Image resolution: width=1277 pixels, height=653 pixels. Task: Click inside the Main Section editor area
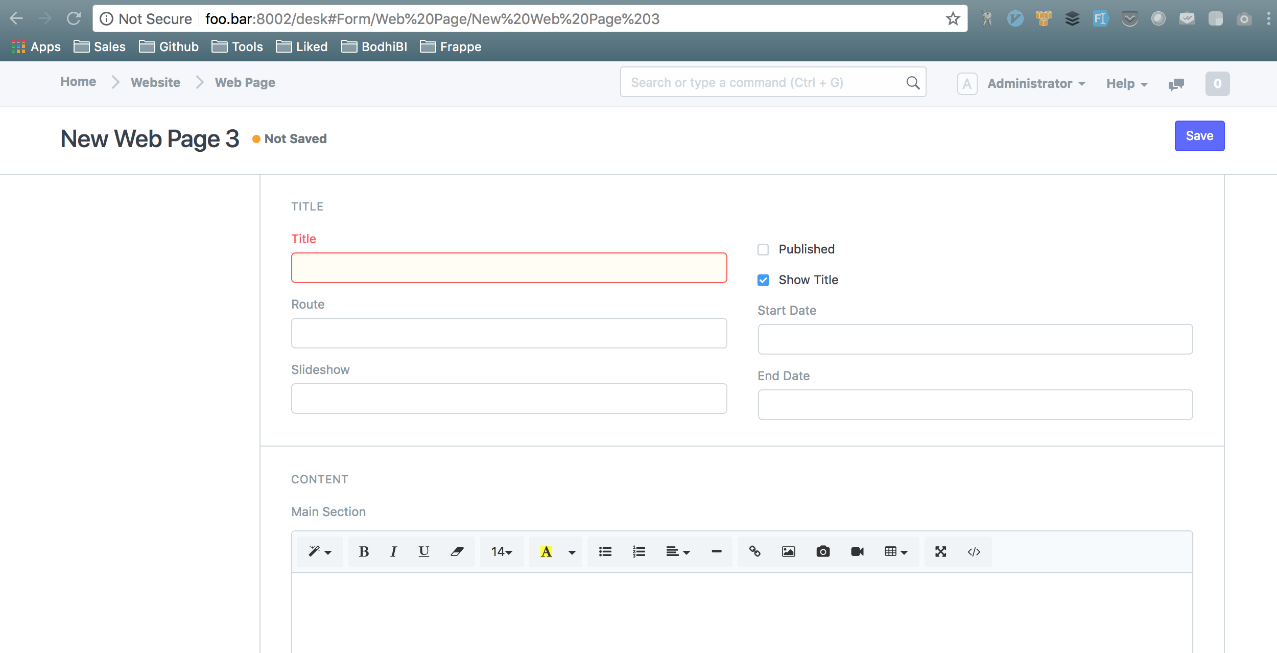click(x=742, y=613)
